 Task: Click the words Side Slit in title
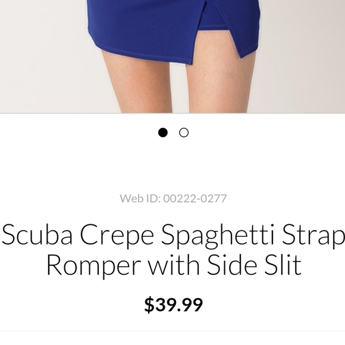[255, 265]
